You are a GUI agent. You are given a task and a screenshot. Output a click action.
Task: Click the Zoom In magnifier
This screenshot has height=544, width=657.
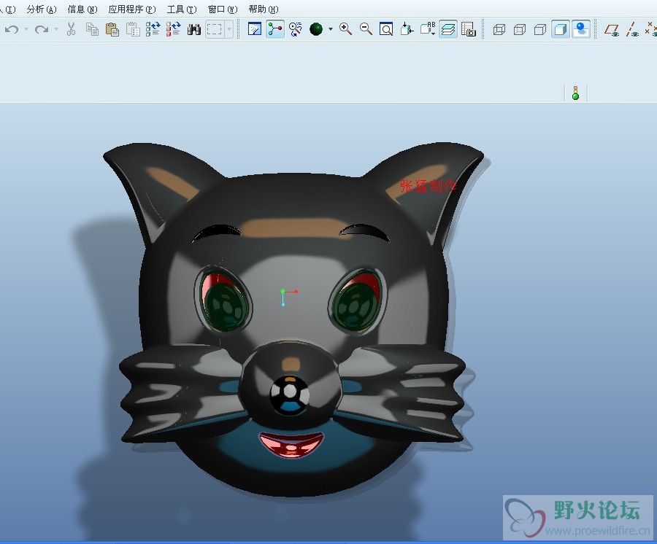point(345,29)
